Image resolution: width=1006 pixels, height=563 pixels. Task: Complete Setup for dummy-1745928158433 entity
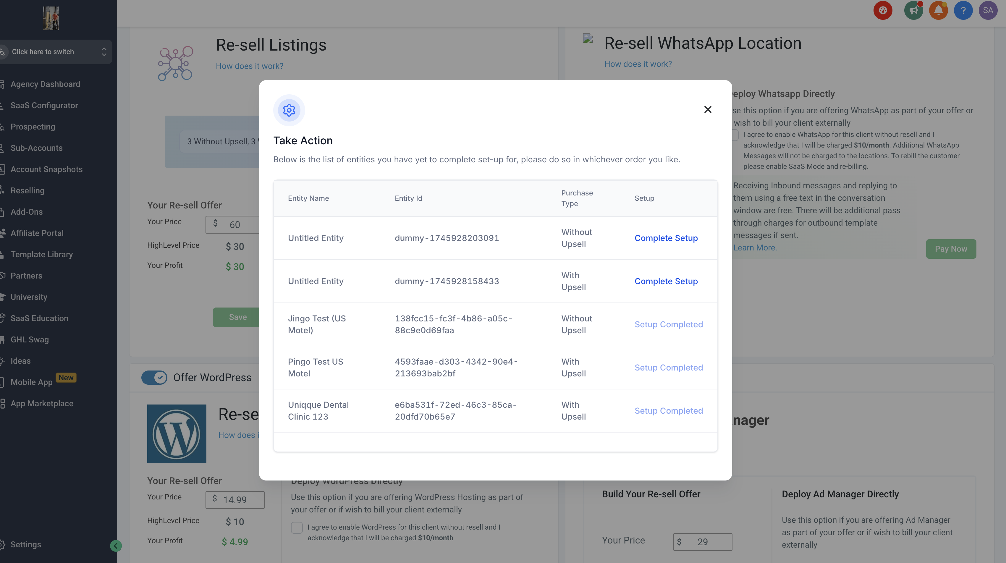pyautogui.click(x=666, y=281)
